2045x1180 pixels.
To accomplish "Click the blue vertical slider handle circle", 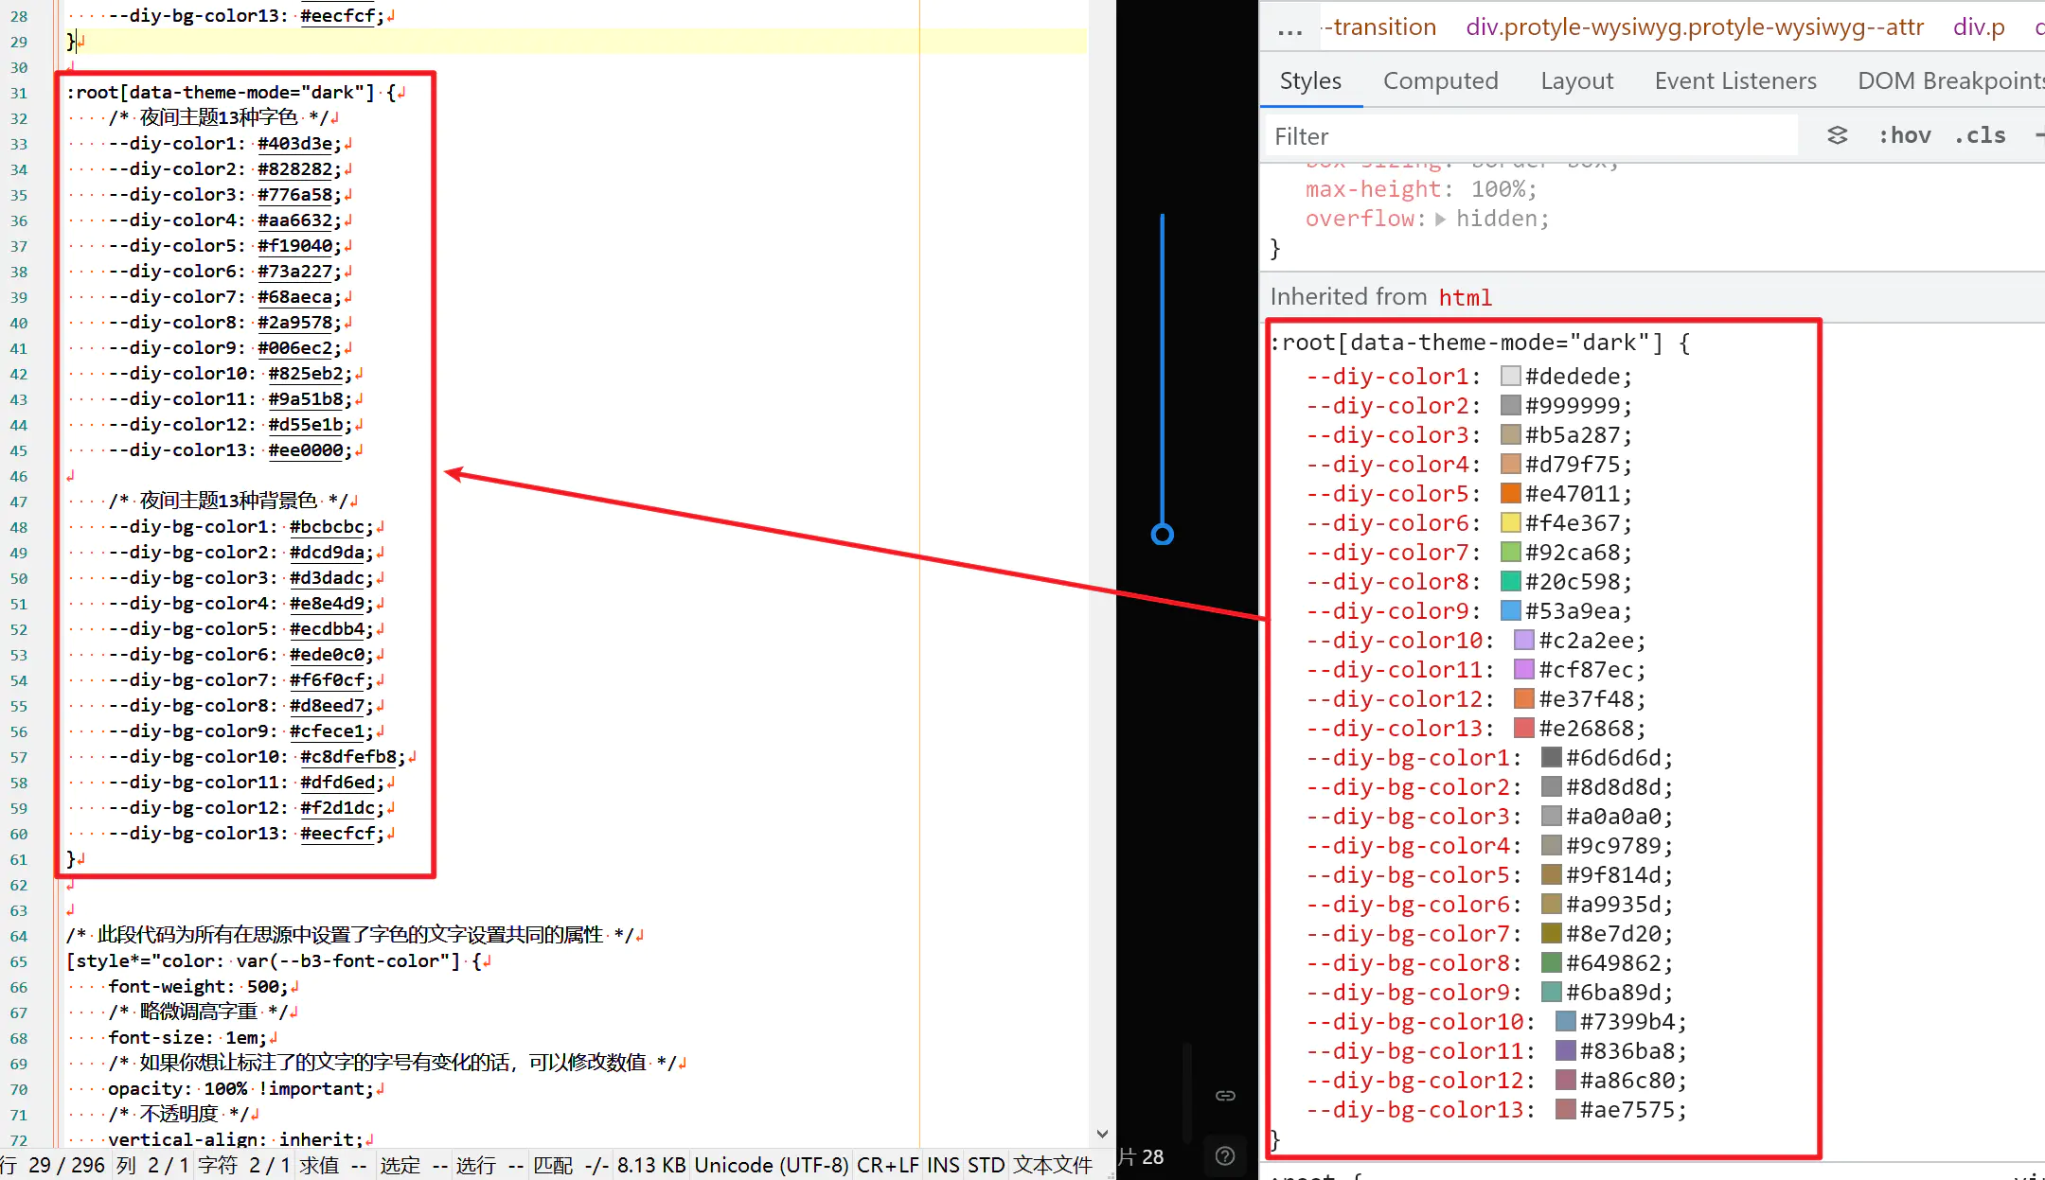I will click(x=1163, y=535).
